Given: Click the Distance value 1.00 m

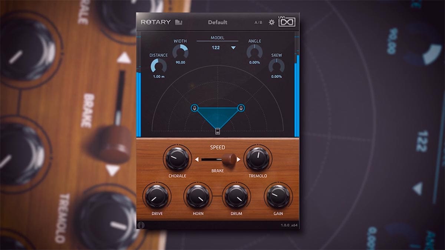Looking at the screenshot, I should pyautogui.click(x=159, y=77).
